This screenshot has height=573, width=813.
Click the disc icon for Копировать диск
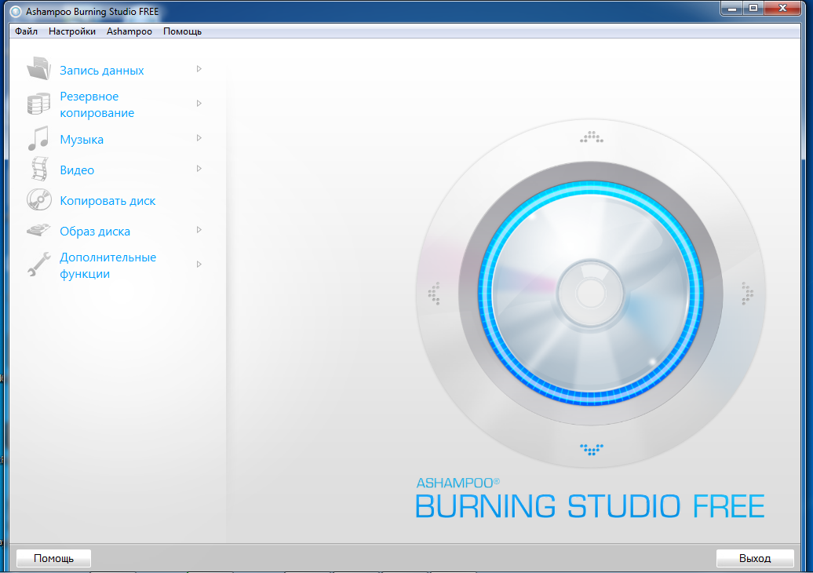pyautogui.click(x=39, y=199)
